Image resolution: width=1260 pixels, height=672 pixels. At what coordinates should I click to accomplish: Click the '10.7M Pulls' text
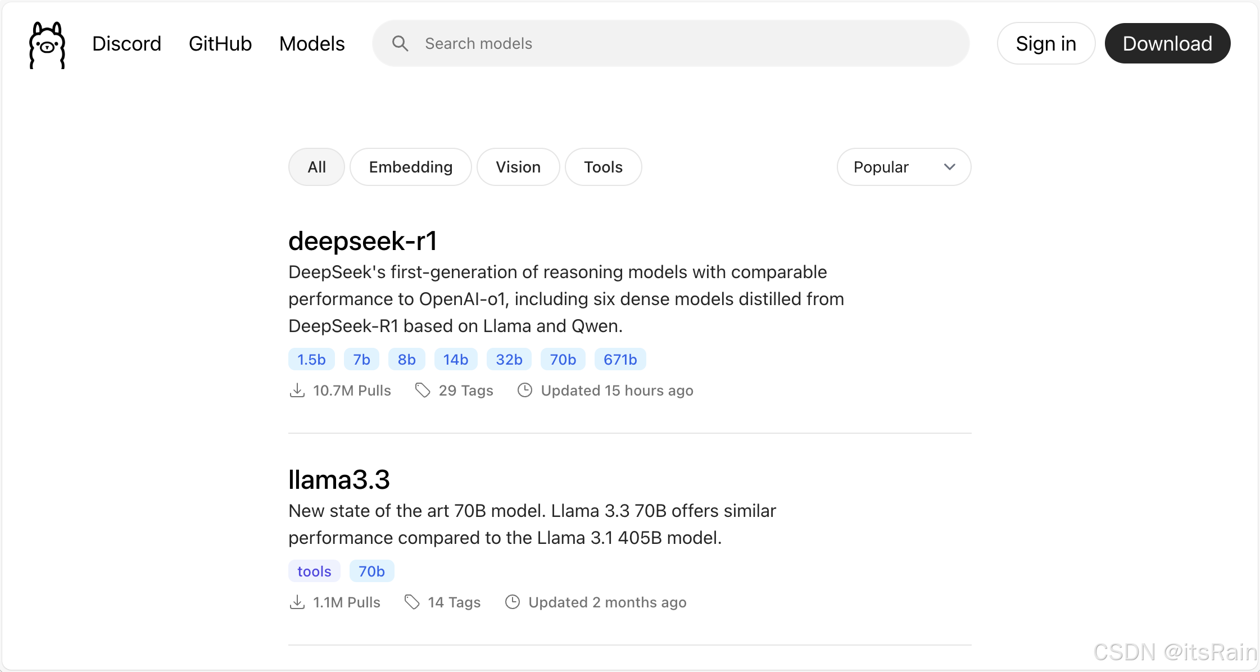pyautogui.click(x=352, y=391)
